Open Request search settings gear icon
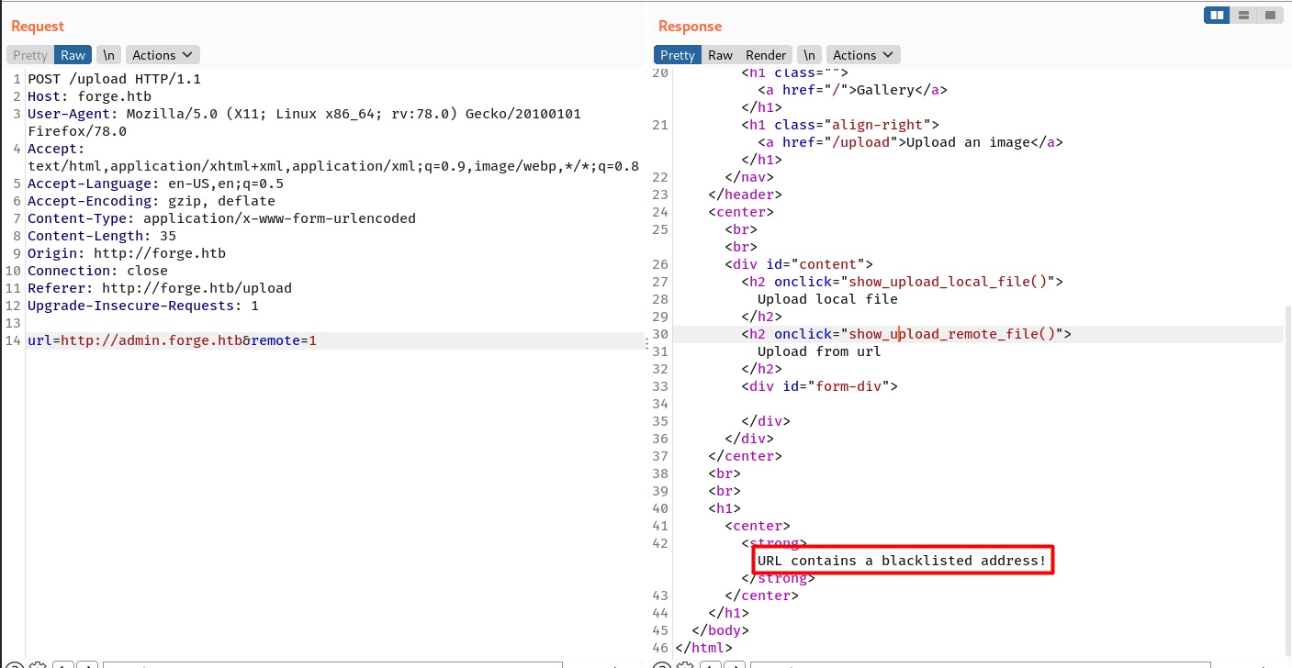The height and width of the screenshot is (668, 1292). 38,664
